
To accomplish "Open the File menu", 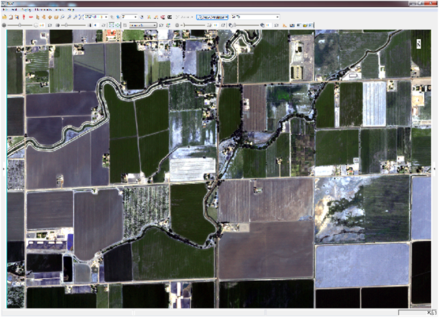I will [x=7, y=10].
